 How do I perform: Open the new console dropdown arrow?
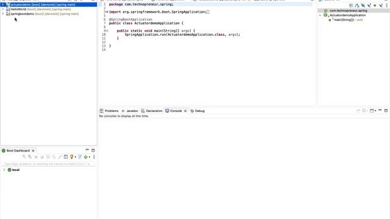pos(375,111)
